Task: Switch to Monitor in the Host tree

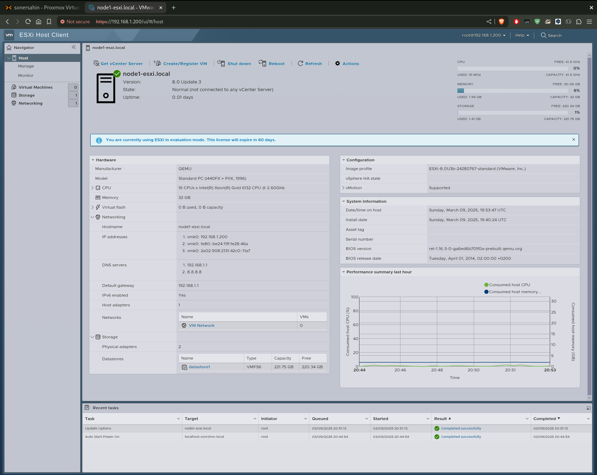Action: [26, 75]
